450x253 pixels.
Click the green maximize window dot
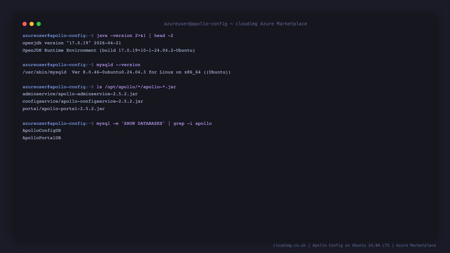[x=39, y=24]
